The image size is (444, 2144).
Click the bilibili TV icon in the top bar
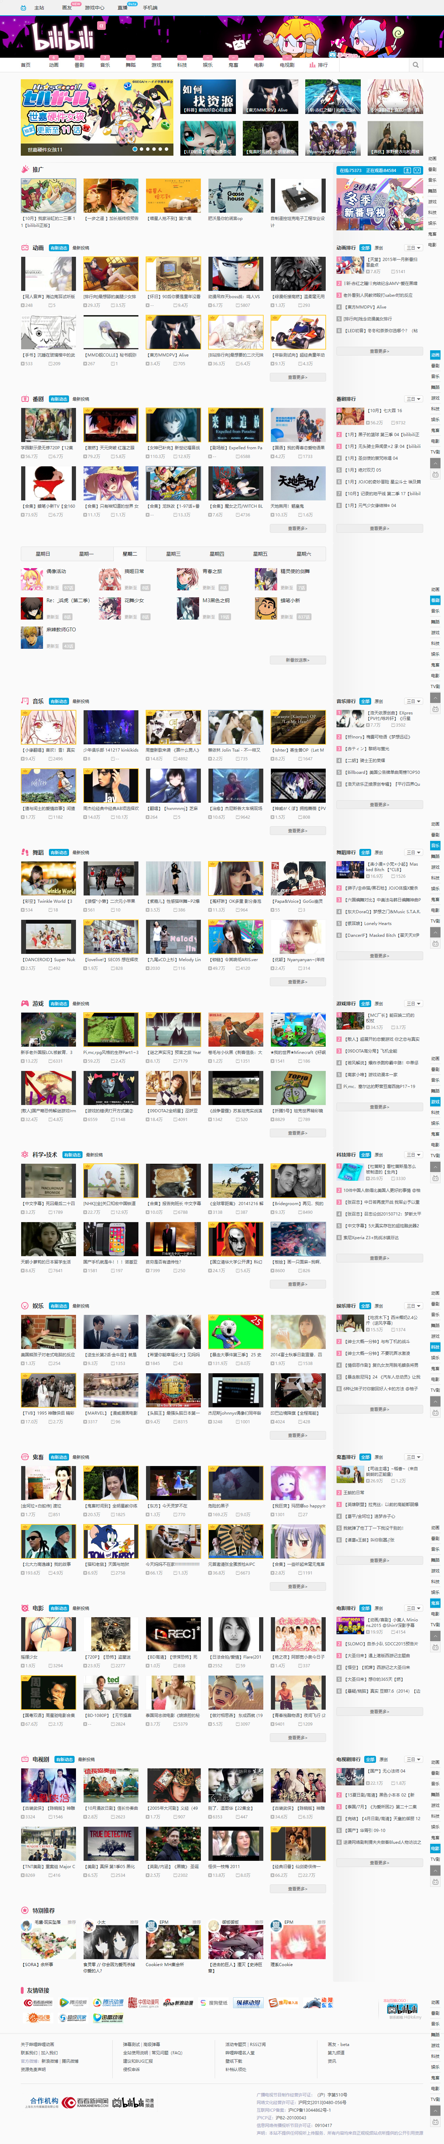(23, 8)
